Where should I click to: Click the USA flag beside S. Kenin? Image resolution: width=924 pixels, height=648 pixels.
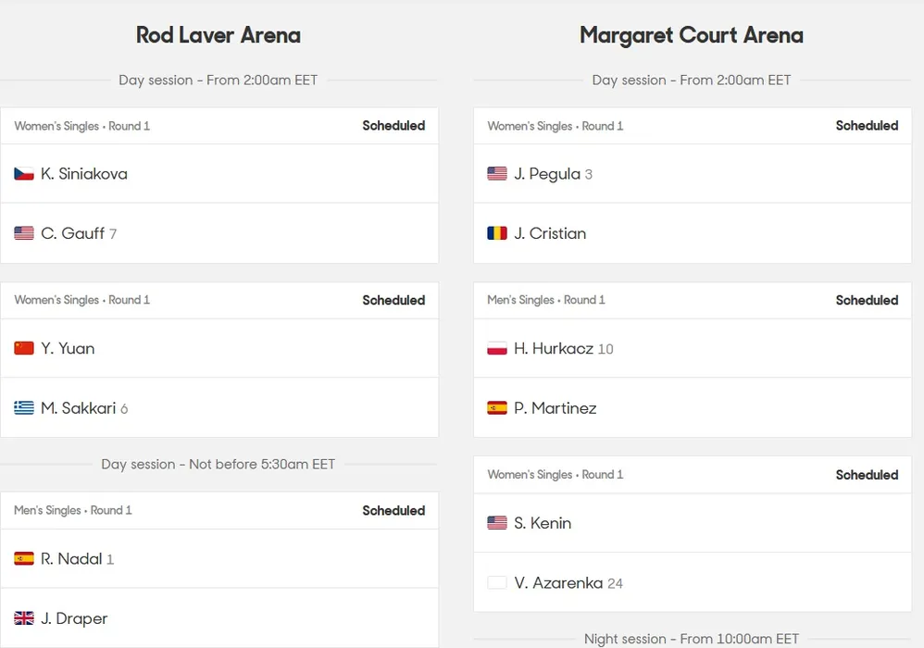click(497, 523)
